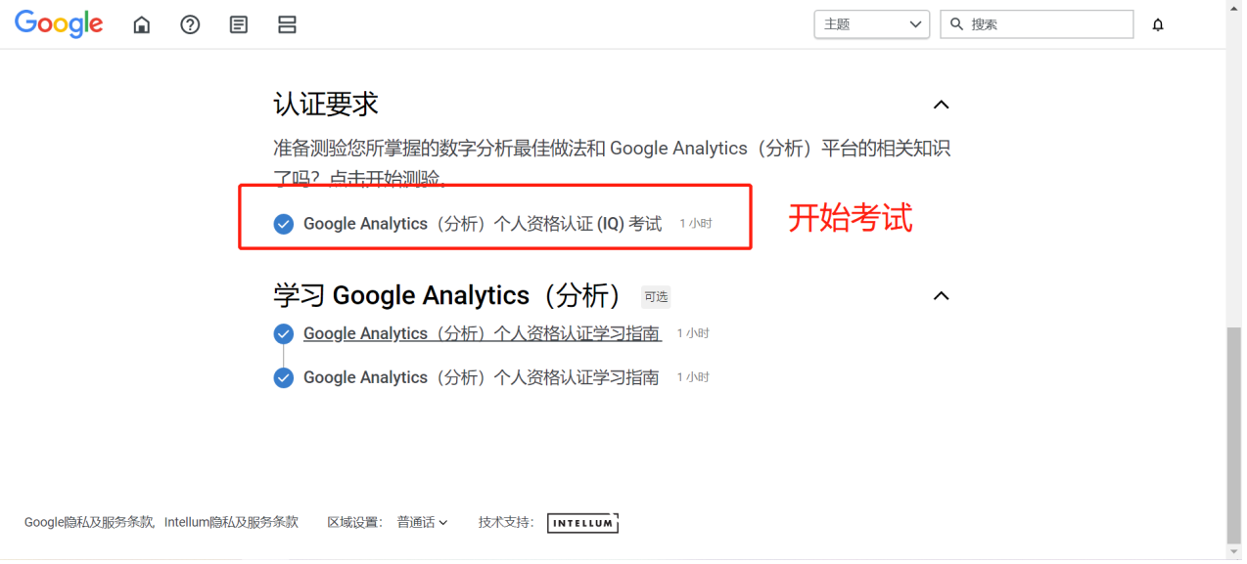Screen dimensions: 1247x564
Task: Click the 区域设置 label
Action: coord(355,523)
